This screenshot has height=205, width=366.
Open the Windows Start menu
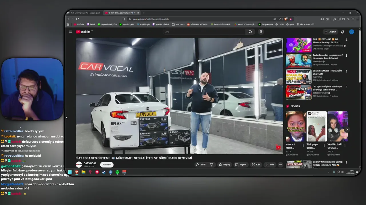pos(69,172)
